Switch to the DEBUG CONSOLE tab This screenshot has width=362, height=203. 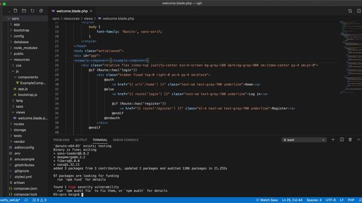click(x=126, y=140)
